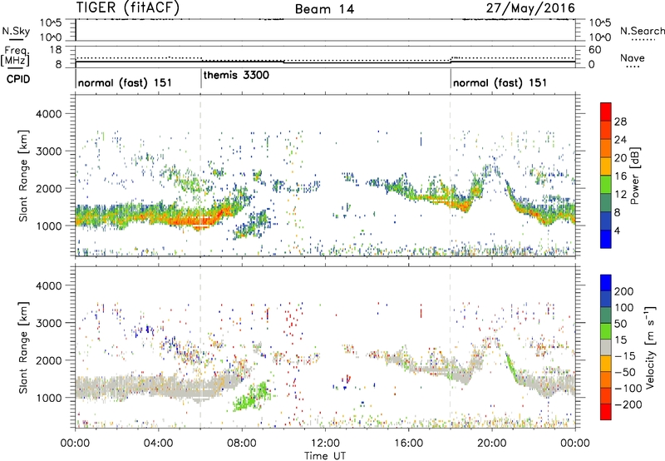Image resolution: width=665 pixels, height=461 pixels.
Task: Click the red top of power colorbar
Action: tap(606, 112)
